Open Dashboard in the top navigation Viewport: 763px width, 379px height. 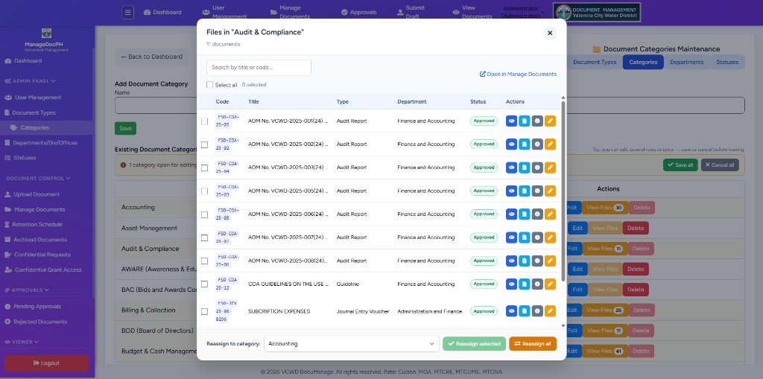[x=162, y=12]
